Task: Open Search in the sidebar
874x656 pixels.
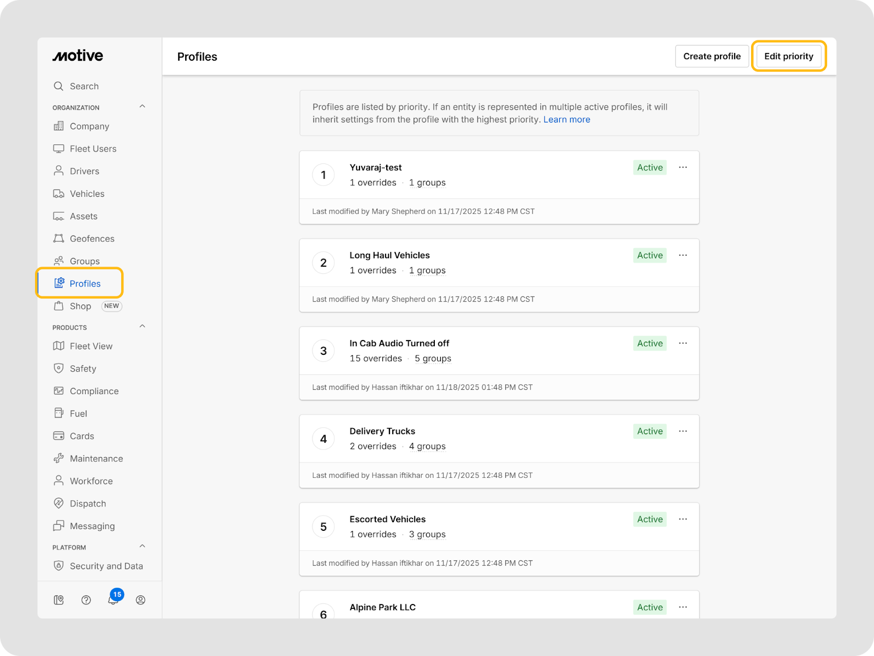Action: (84, 86)
